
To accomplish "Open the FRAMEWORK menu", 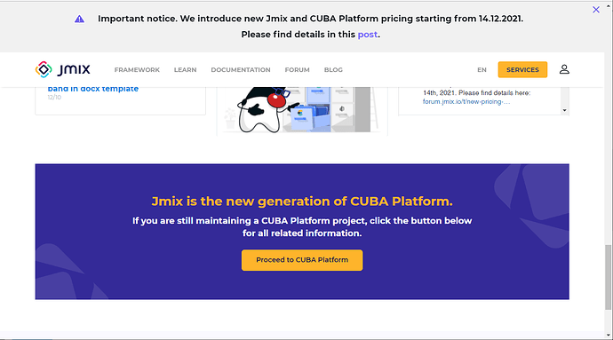I will coord(137,70).
